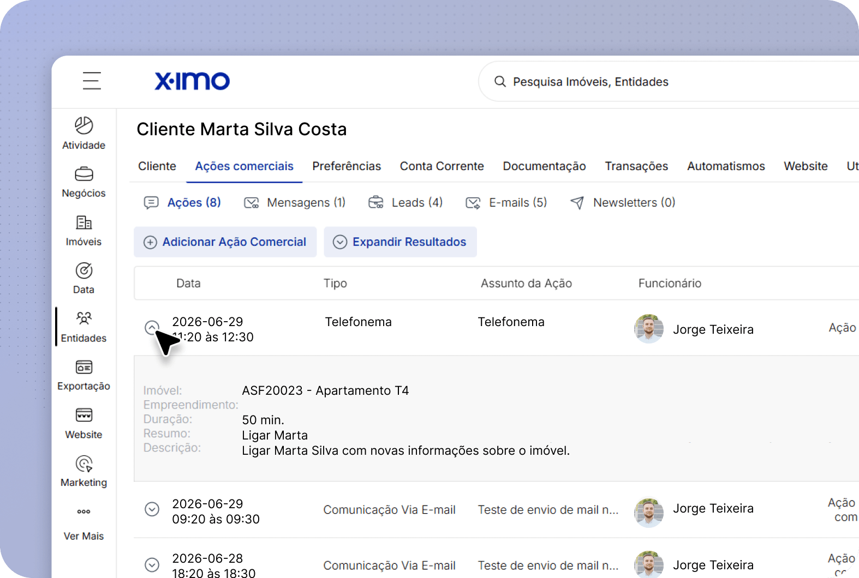Open the Documentação tab

[544, 166]
